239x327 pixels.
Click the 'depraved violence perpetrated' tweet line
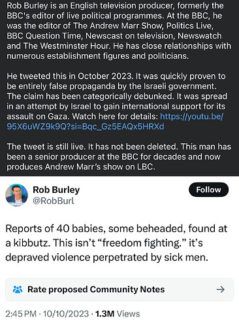[x=106, y=257]
